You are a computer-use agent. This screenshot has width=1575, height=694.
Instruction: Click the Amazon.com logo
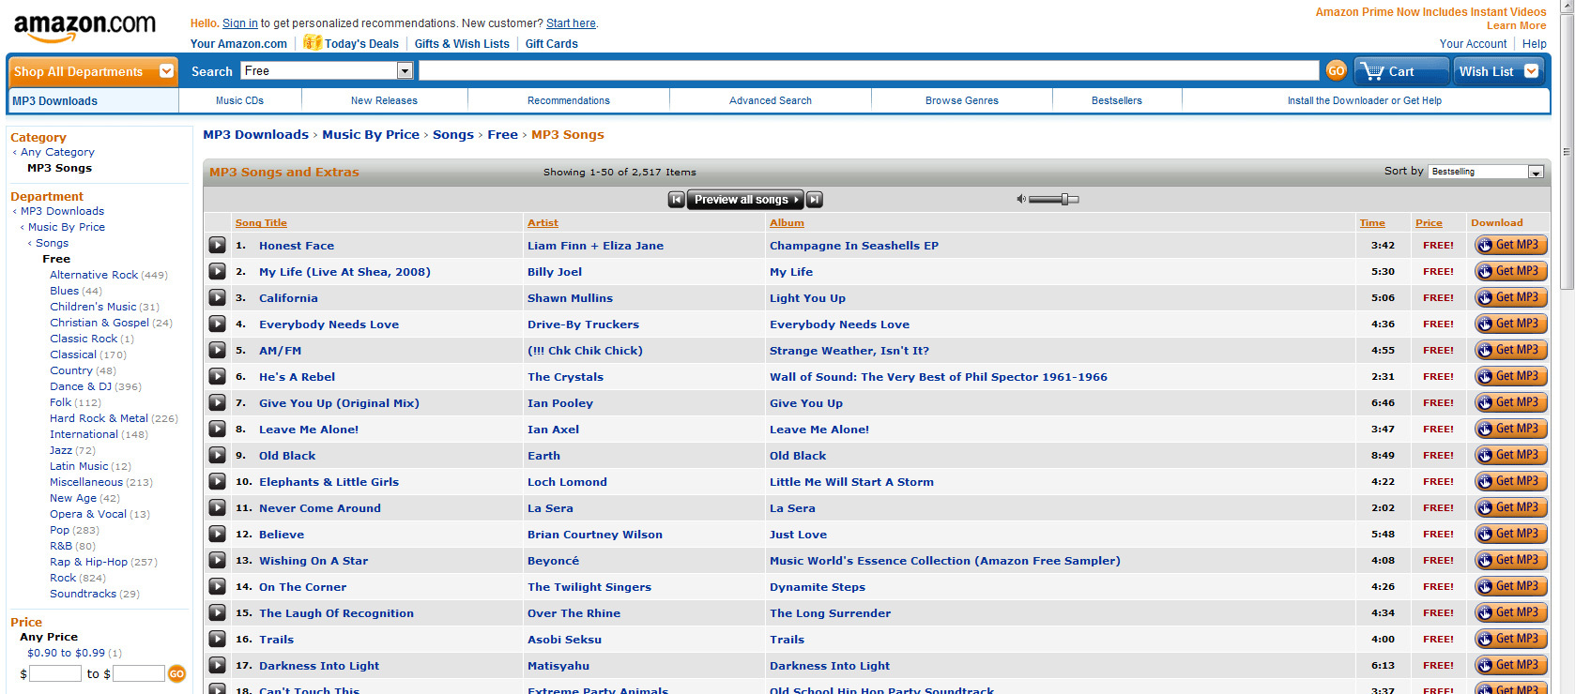(x=84, y=27)
